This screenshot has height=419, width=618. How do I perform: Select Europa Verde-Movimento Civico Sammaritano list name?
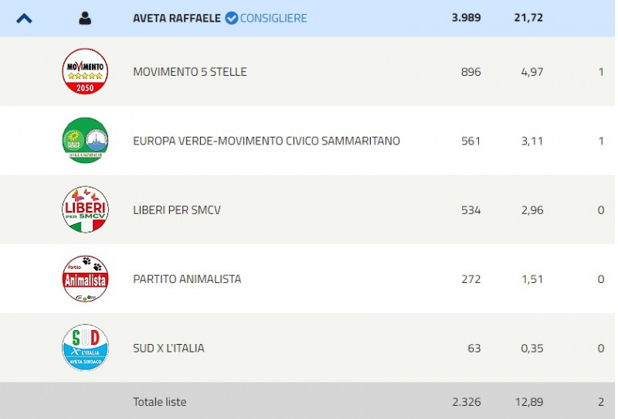267,141
